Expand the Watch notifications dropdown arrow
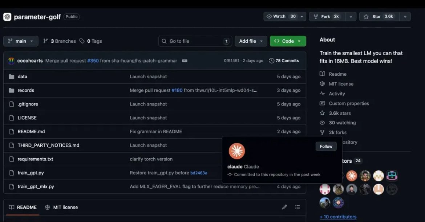Viewport: 425px width, 222px height. click(302, 16)
